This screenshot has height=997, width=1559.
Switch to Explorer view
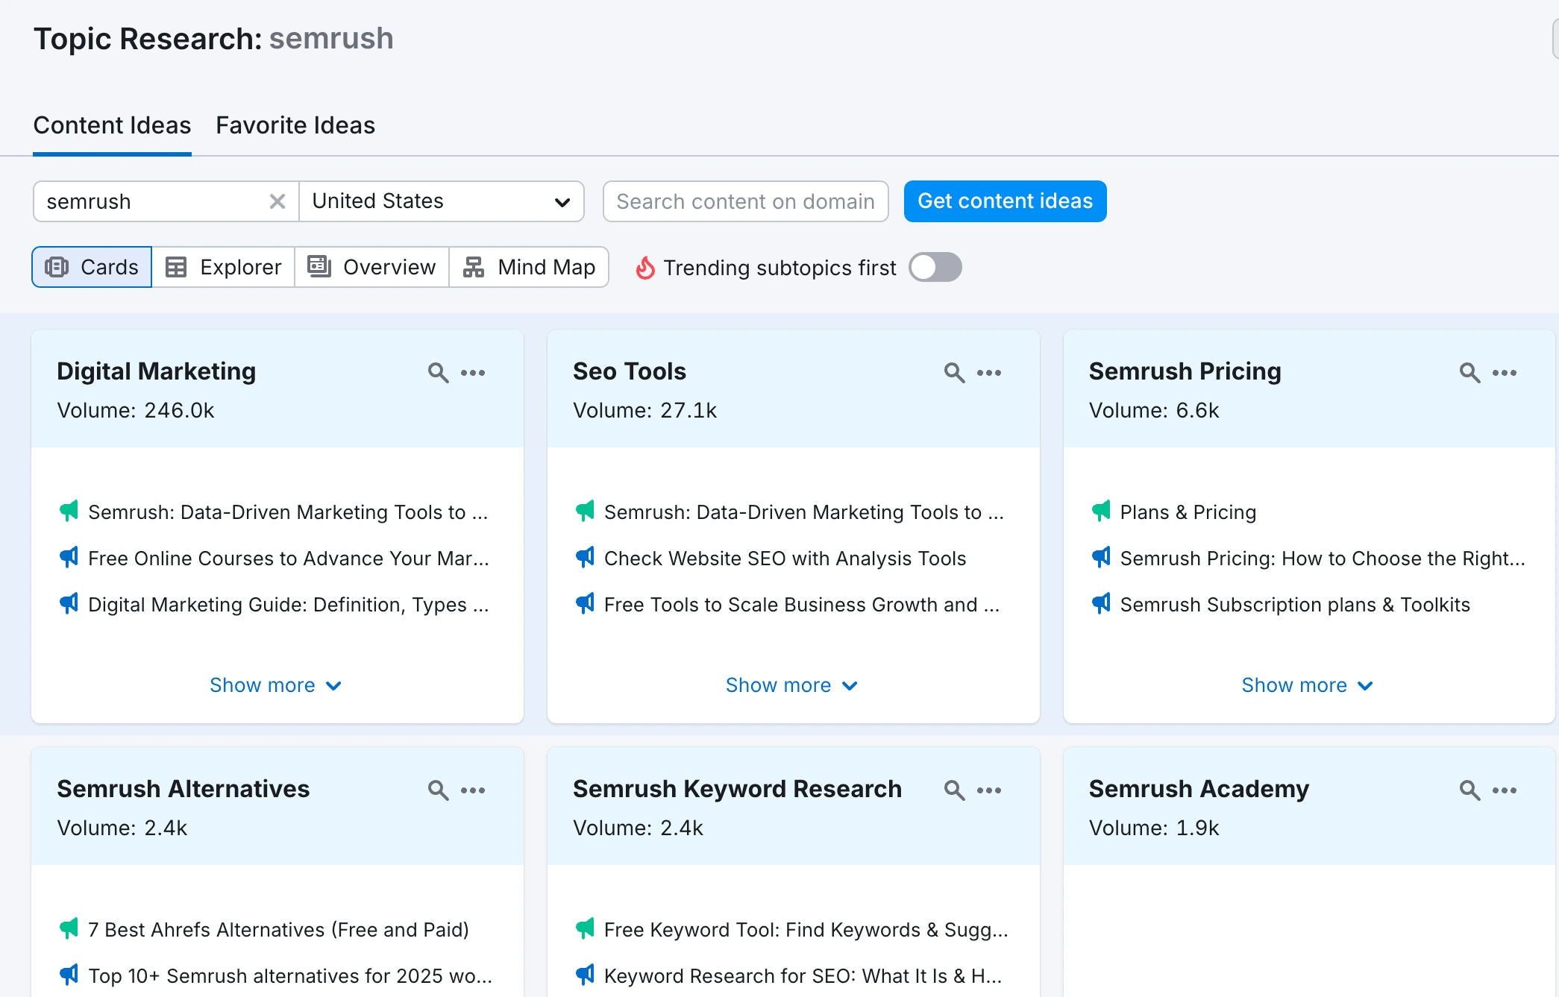[x=223, y=267]
